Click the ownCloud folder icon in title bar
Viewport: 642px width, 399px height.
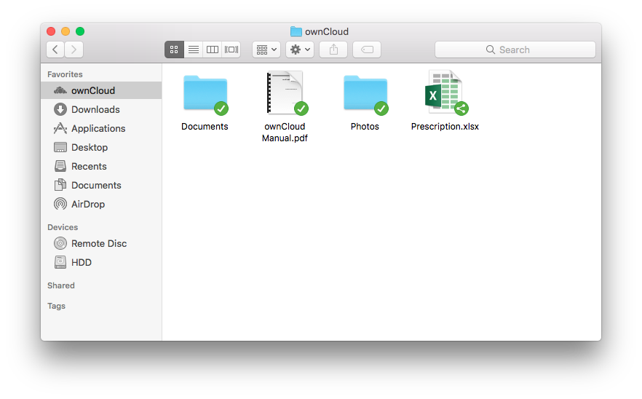coord(296,31)
